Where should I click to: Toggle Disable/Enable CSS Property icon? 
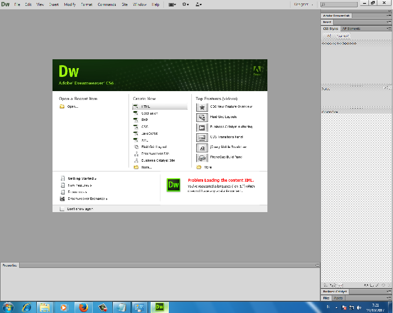383,285
